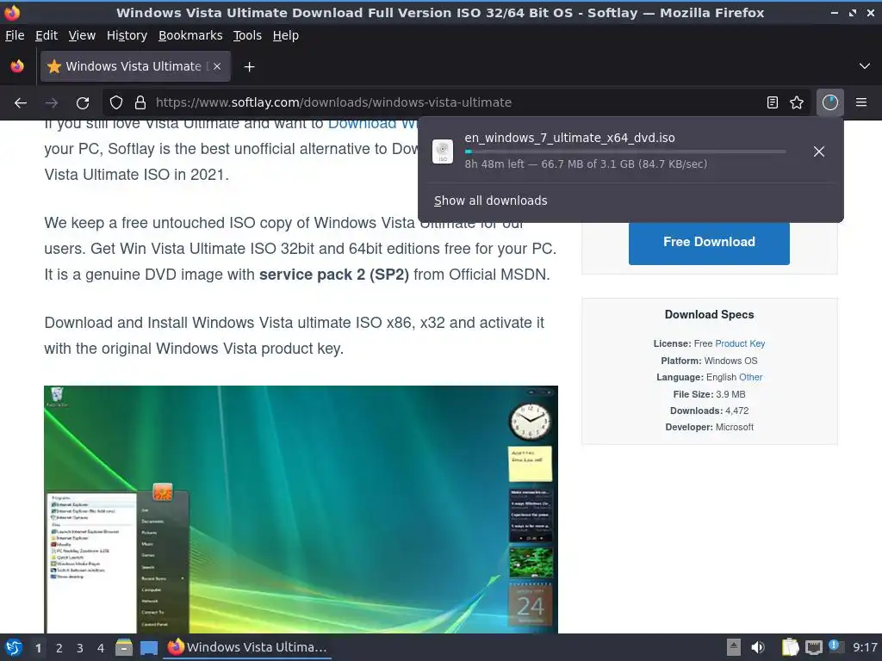Open the shield tracking protection icon
This screenshot has height=661, width=882.
pos(116,102)
